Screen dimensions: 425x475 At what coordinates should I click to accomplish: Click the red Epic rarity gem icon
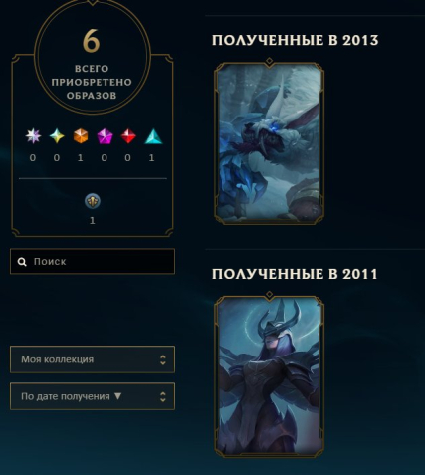click(128, 136)
